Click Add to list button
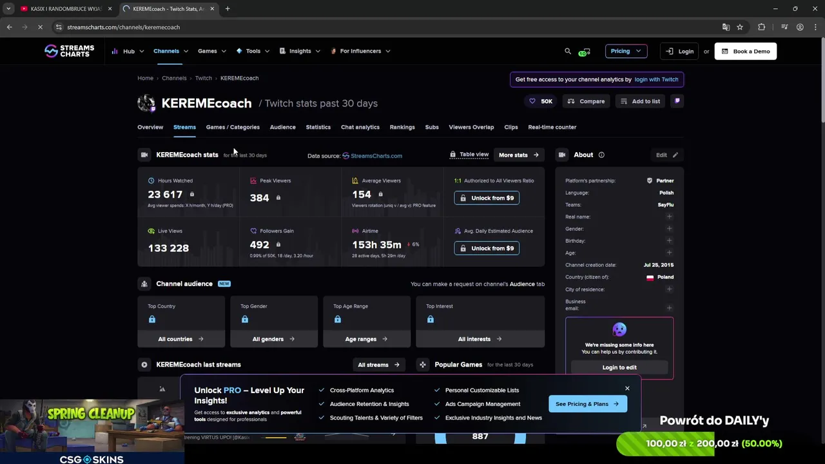The width and height of the screenshot is (825, 464). pyautogui.click(x=640, y=101)
